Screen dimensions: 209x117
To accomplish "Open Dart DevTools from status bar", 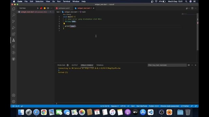I will [142, 106].
